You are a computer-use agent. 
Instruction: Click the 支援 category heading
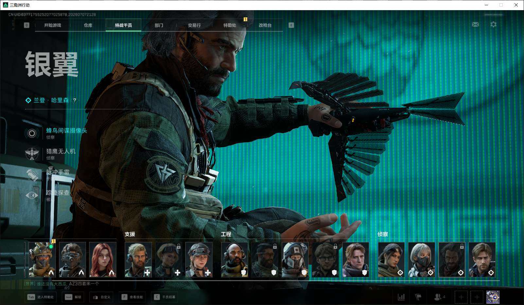(x=130, y=234)
